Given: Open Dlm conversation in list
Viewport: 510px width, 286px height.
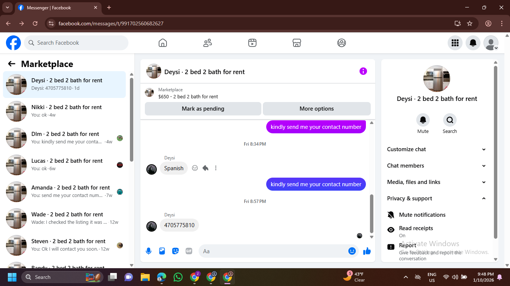Looking at the screenshot, I should 64,138.
